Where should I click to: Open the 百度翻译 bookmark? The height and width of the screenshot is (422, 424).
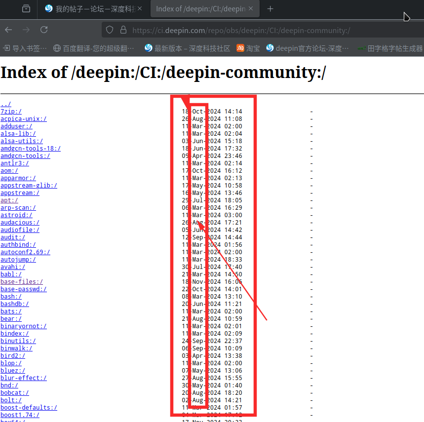pyautogui.click(x=94, y=48)
